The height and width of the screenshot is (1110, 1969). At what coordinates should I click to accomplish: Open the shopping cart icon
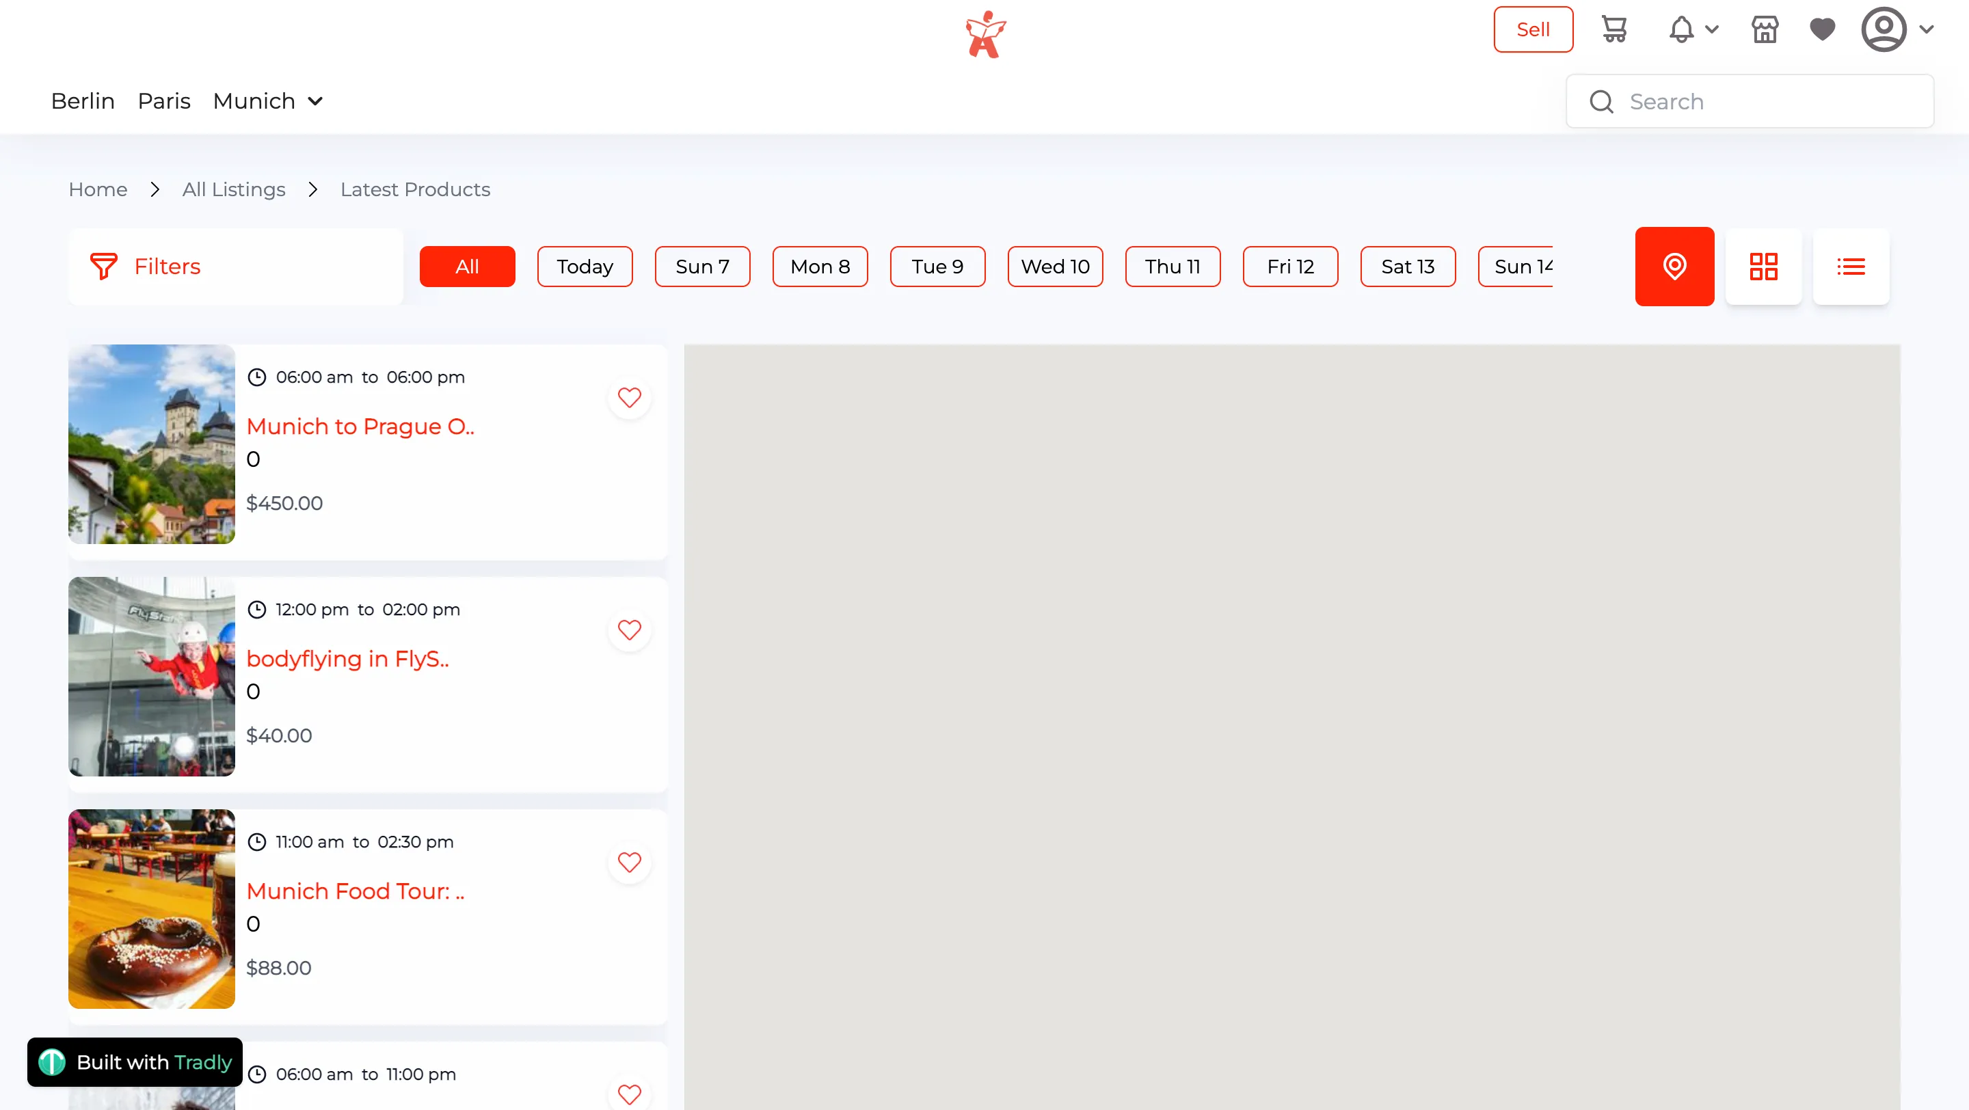tap(1613, 30)
